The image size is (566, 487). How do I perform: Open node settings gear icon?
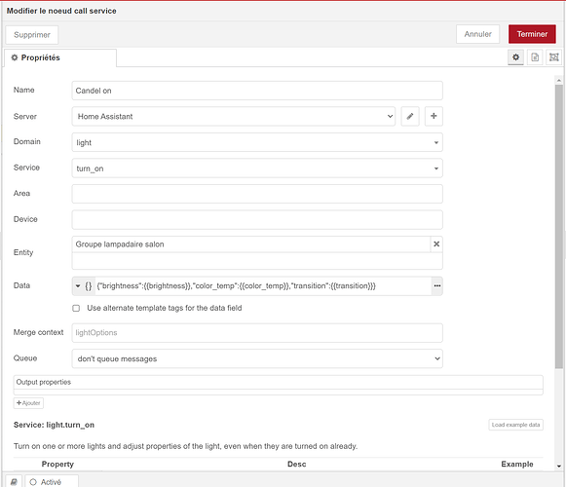click(515, 57)
